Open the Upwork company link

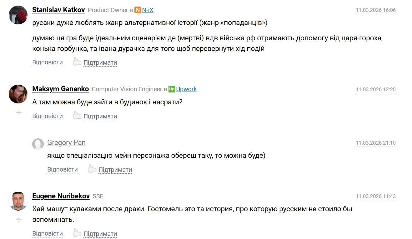(186, 89)
